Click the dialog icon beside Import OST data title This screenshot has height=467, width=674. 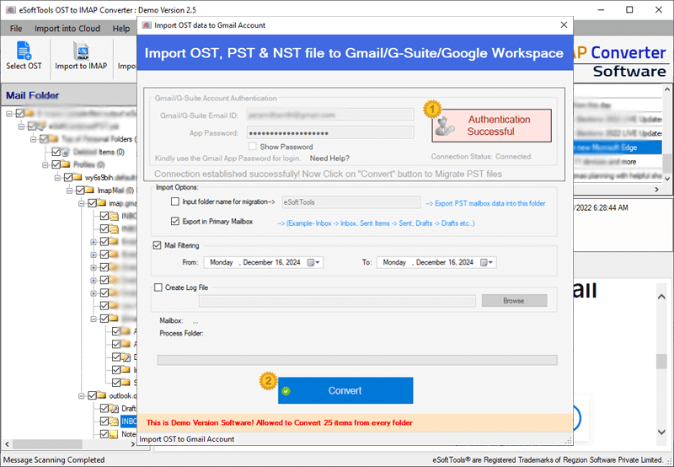click(x=147, y=25)
